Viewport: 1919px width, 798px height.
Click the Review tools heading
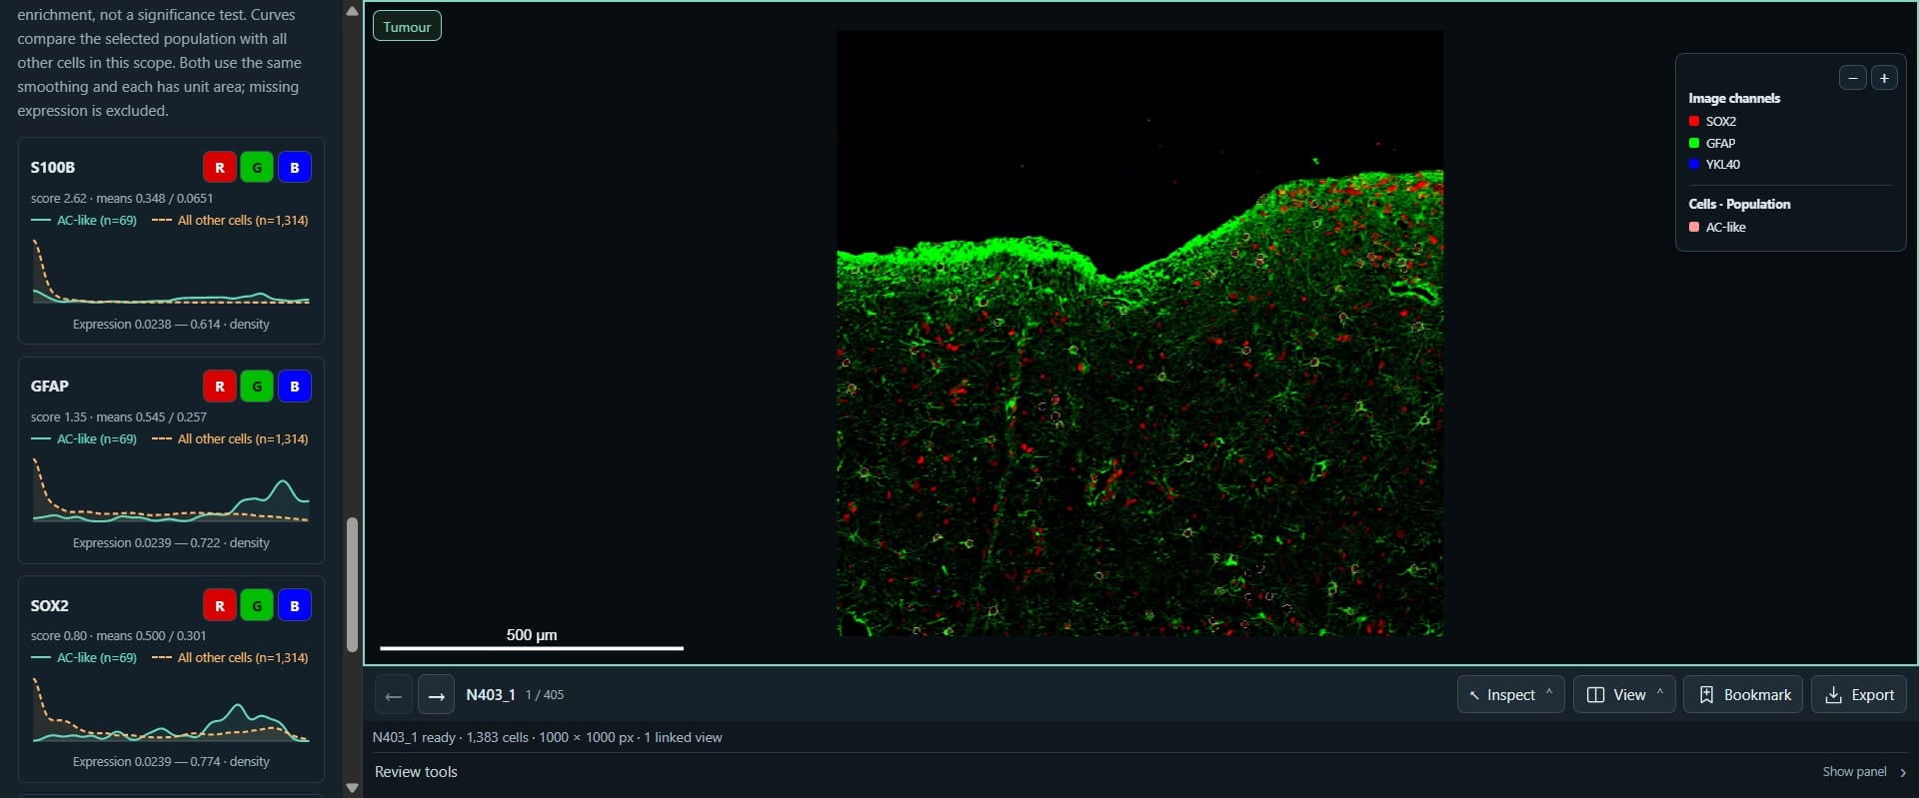pos(416,771)
